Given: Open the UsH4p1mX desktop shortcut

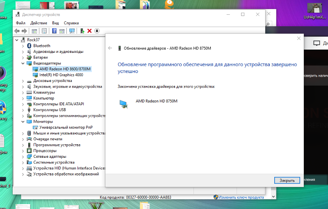Looking at the screenshot, I should click(x=314, y=11).
